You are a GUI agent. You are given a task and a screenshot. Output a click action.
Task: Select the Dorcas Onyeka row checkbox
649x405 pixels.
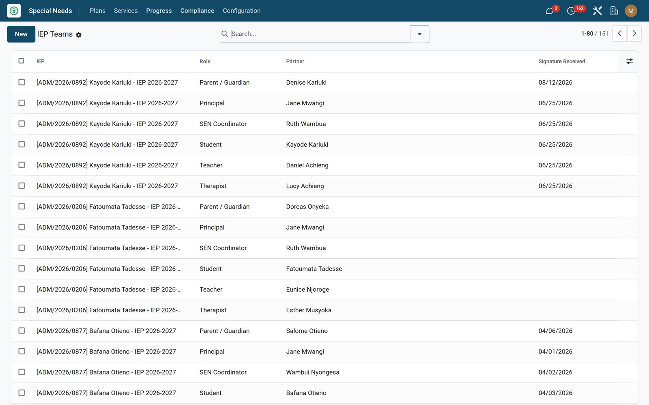click(x=21, y=207)
